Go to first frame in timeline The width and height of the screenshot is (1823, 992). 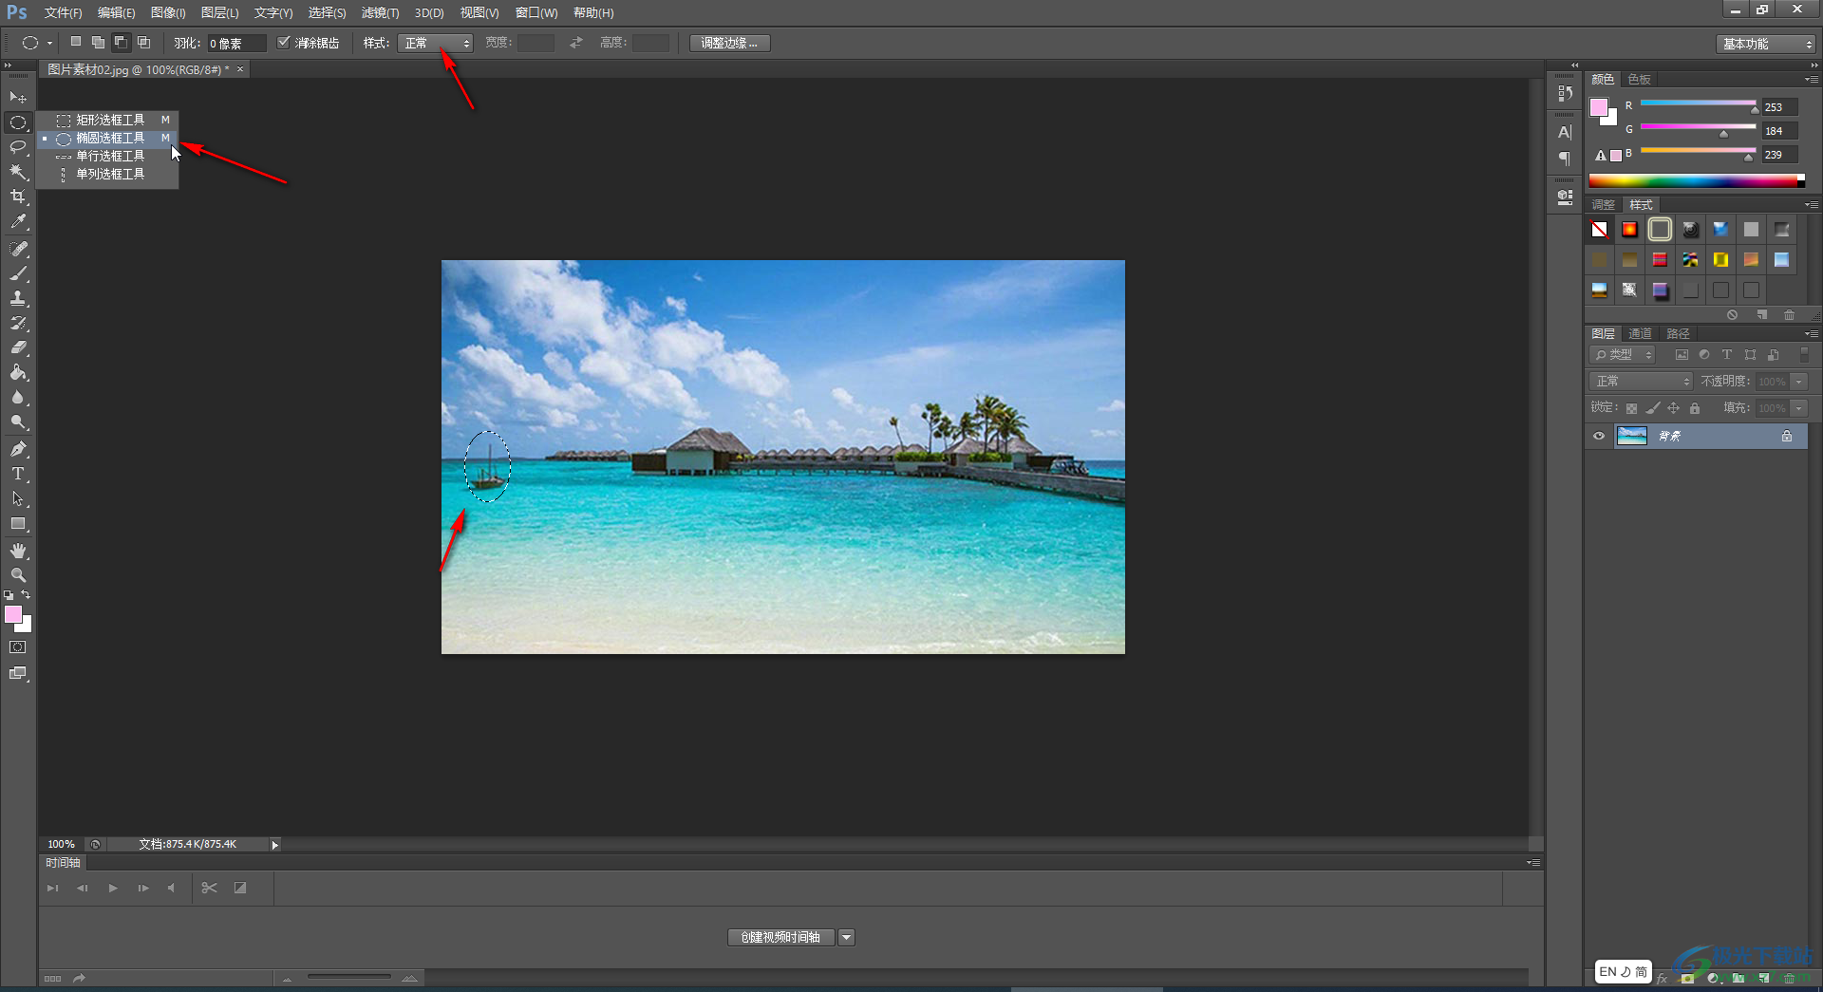(x=53, y=889)
